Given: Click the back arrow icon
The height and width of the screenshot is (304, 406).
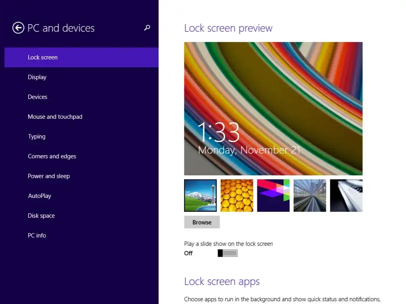Looking at the screenshot, I should coord(18,28).
